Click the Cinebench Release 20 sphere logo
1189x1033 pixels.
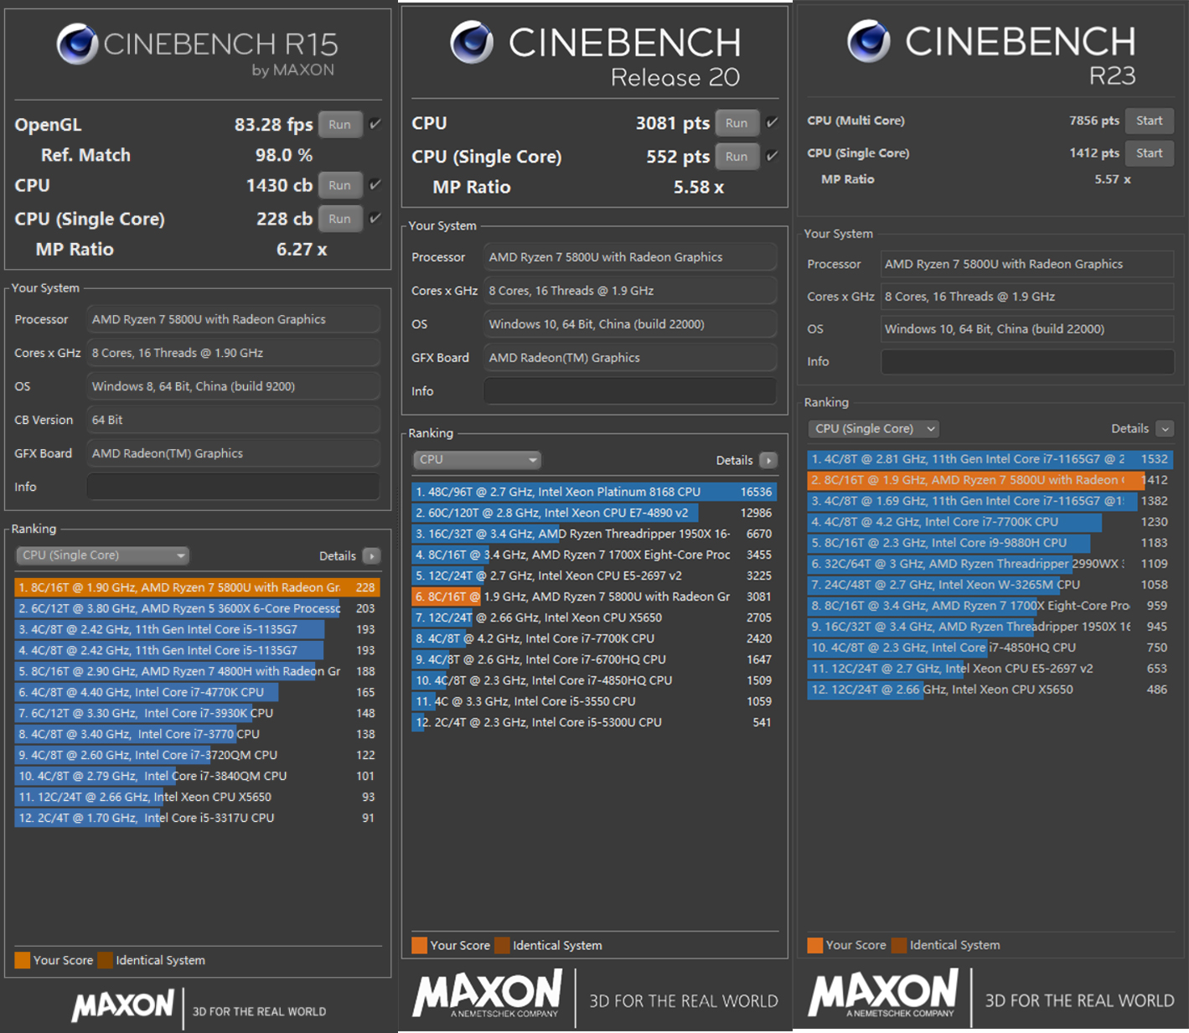[471, 42]
